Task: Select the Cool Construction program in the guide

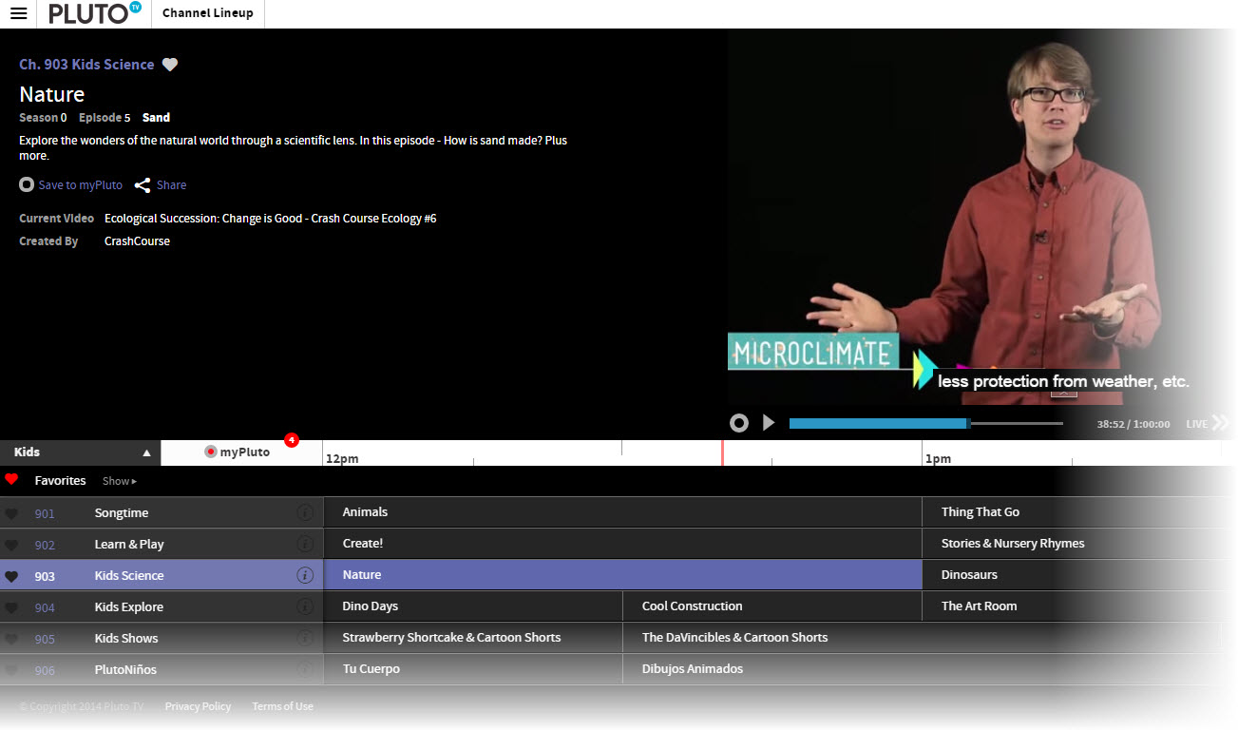Action: pyautogui.click(x=692, y=606)
